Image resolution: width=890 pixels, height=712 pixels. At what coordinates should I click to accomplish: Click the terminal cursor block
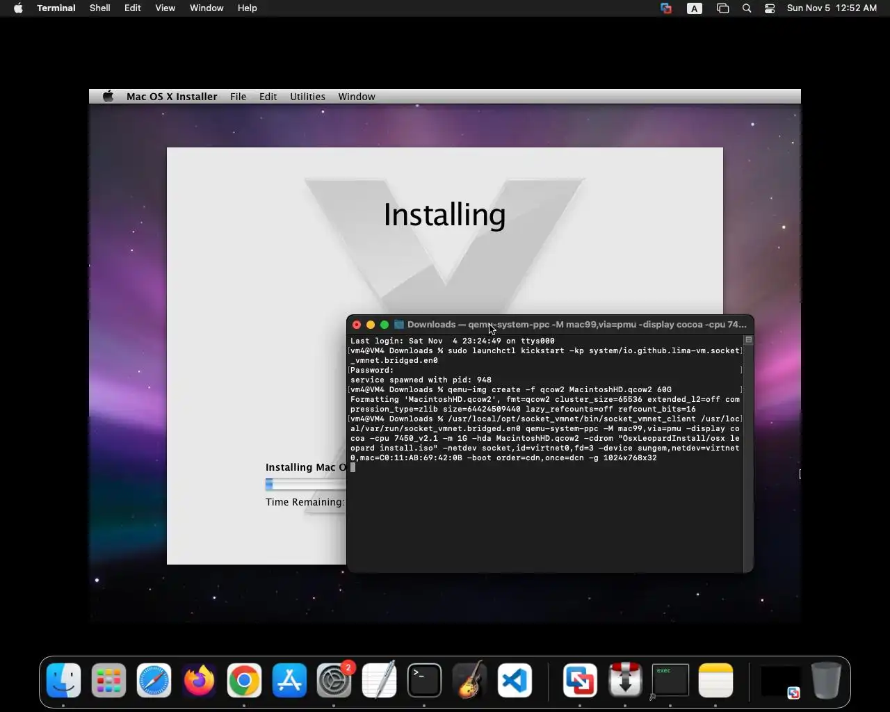[353, 467]
